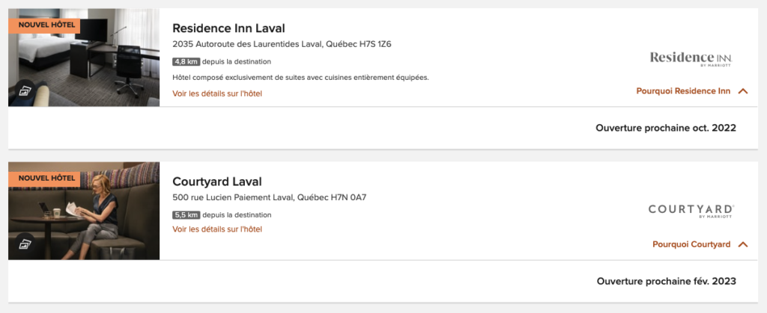This screenshot has width=767, height=313.
Task: Click the Nouvel Hôtel badge on Residence Inn
Action: pos(46,25)
